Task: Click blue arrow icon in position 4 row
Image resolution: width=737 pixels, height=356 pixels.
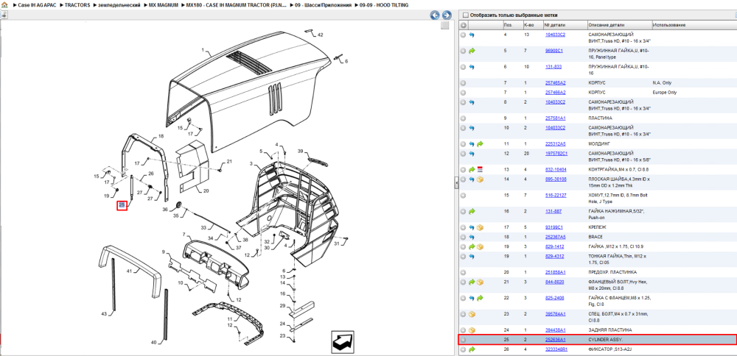Action: click(472, 35)
